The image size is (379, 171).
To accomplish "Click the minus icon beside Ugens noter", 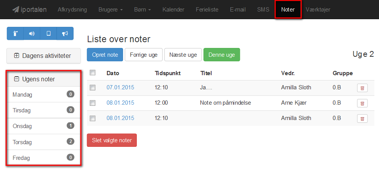I will 16,79.
